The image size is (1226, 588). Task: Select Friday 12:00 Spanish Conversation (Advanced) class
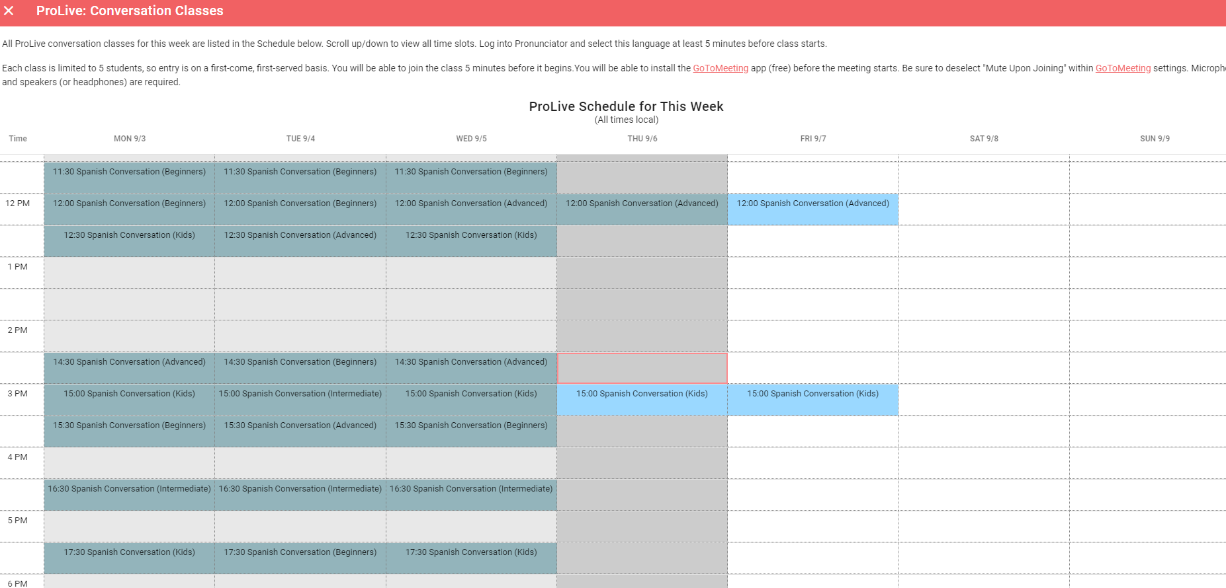(812, 209)
